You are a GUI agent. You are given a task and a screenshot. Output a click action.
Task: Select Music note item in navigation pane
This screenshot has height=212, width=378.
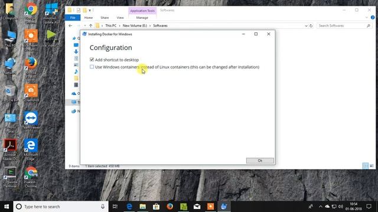(x=76, y=71)
